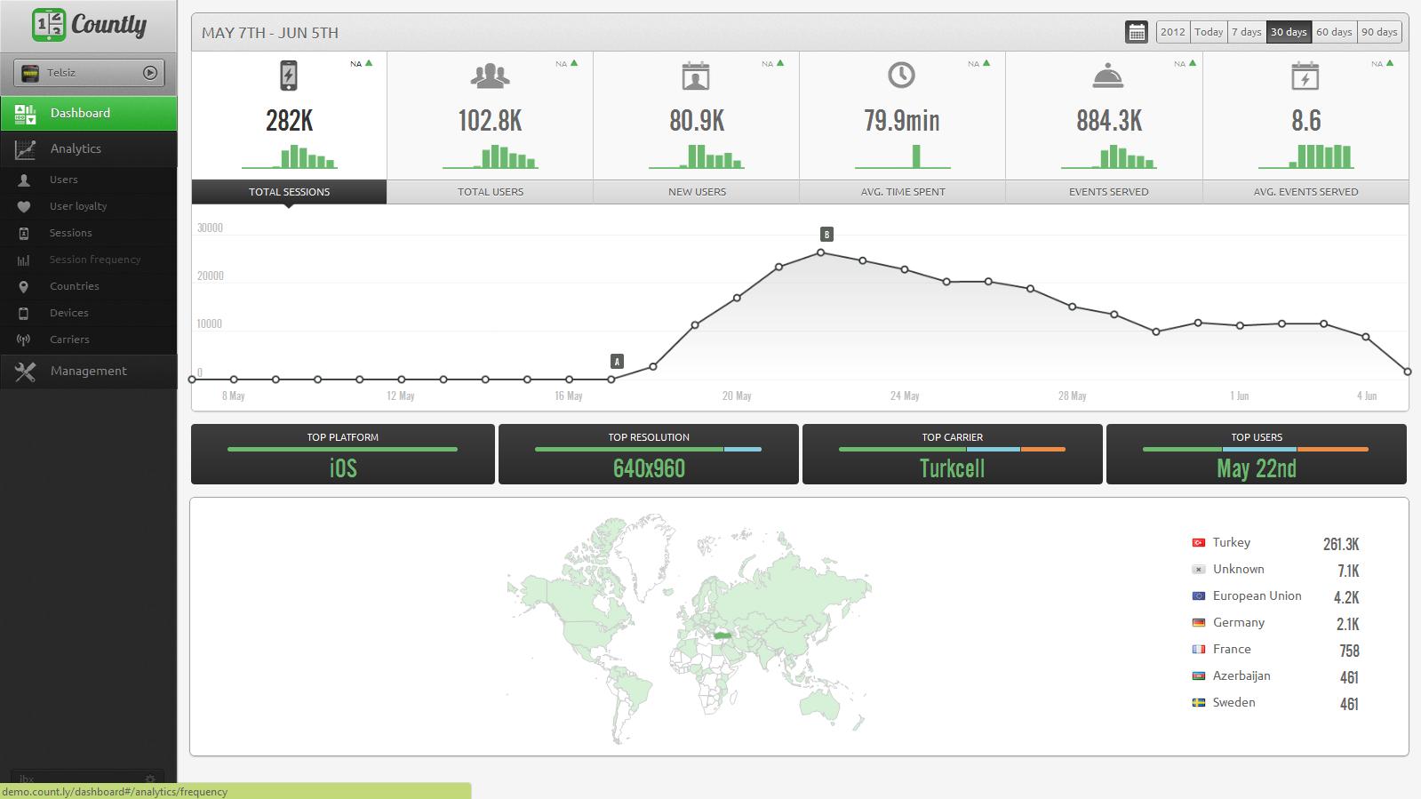Click the Users silhouette icon in sidebar

click(24, 180)
